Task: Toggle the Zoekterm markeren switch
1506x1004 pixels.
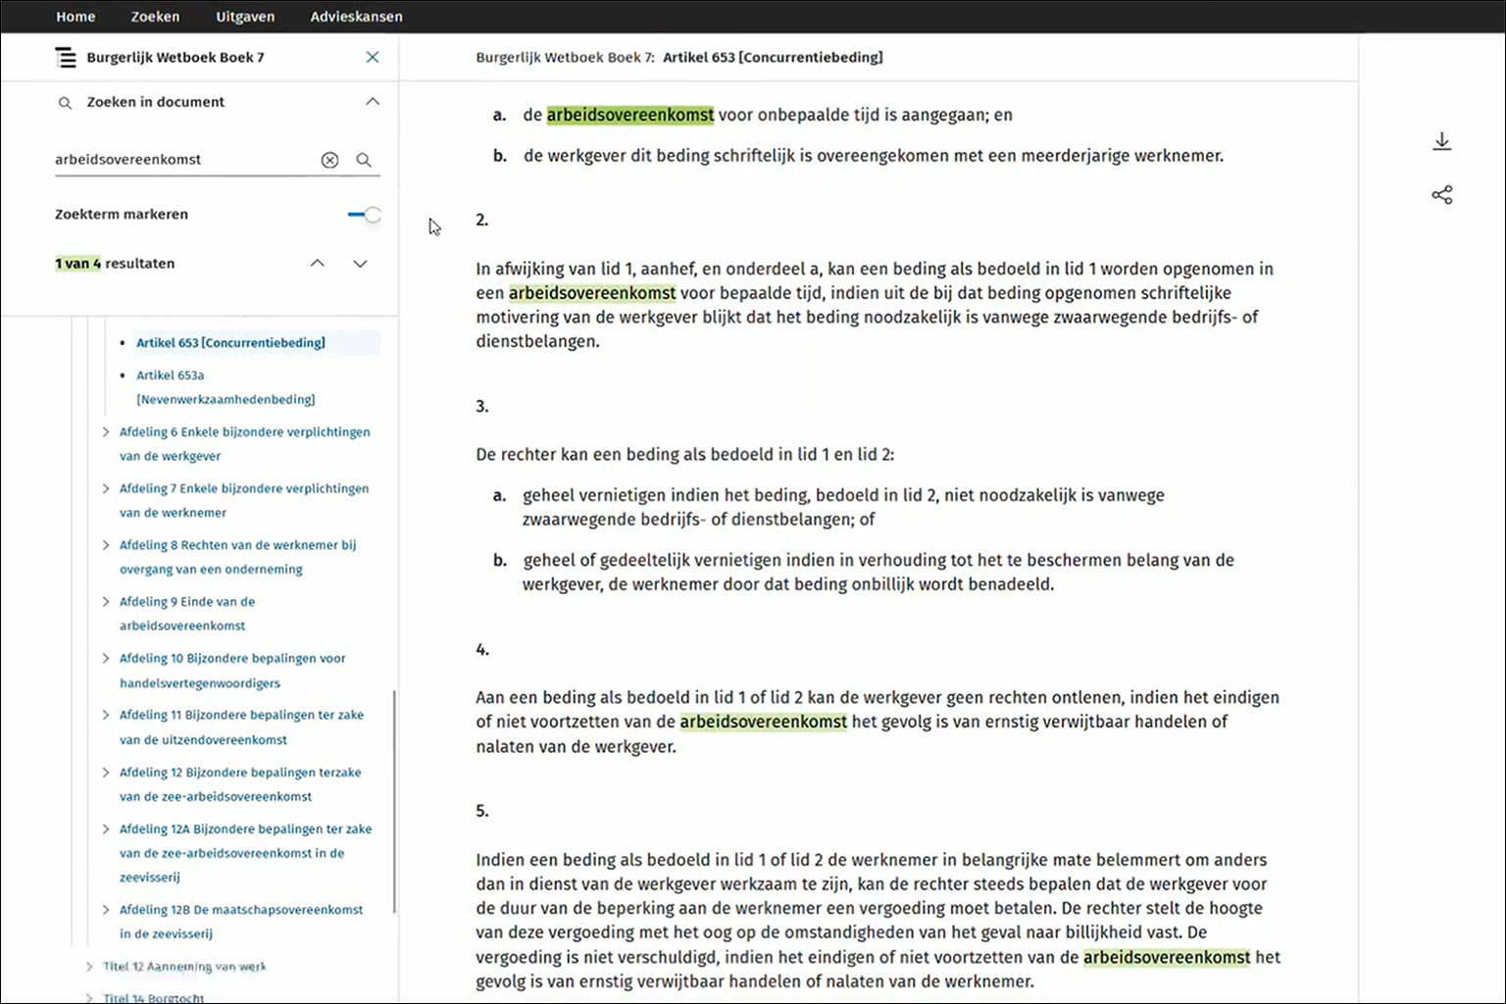Action: pos(365,215)
